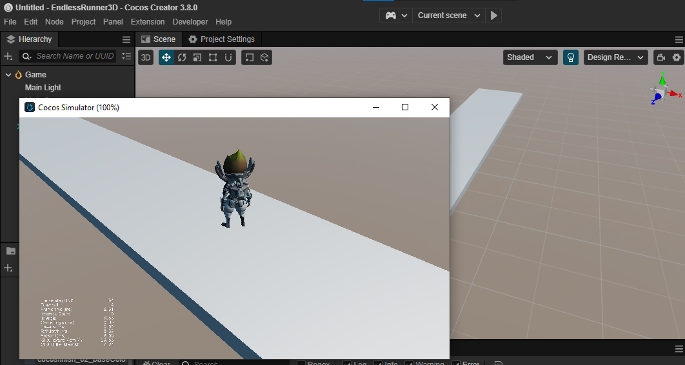Viewport: 685px width, 365px height.
Task: Select the Main Light node
Action: coord(43,88)
